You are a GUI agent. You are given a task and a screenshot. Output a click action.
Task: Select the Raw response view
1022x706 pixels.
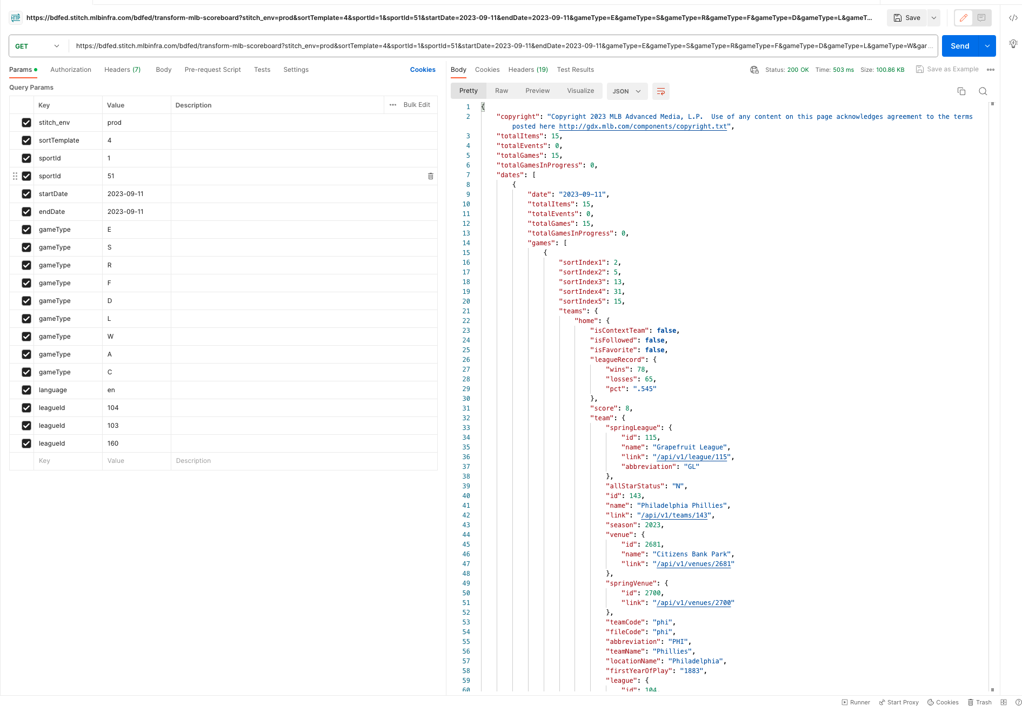tap(502, 91)
